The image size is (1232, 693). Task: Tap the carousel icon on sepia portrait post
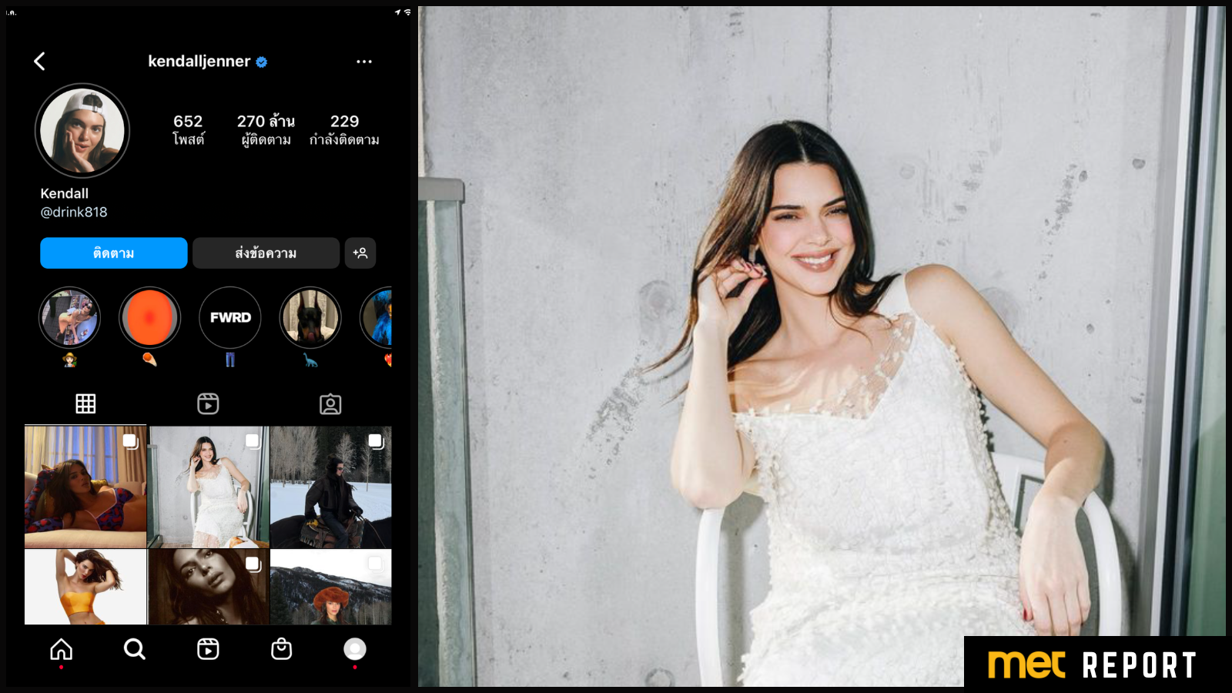pos(253,564)
